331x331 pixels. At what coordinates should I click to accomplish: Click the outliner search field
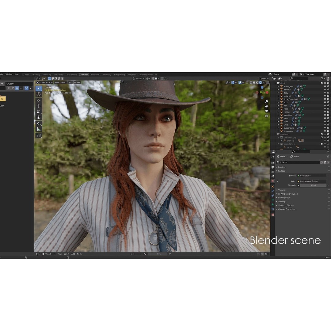pos(299,78)
